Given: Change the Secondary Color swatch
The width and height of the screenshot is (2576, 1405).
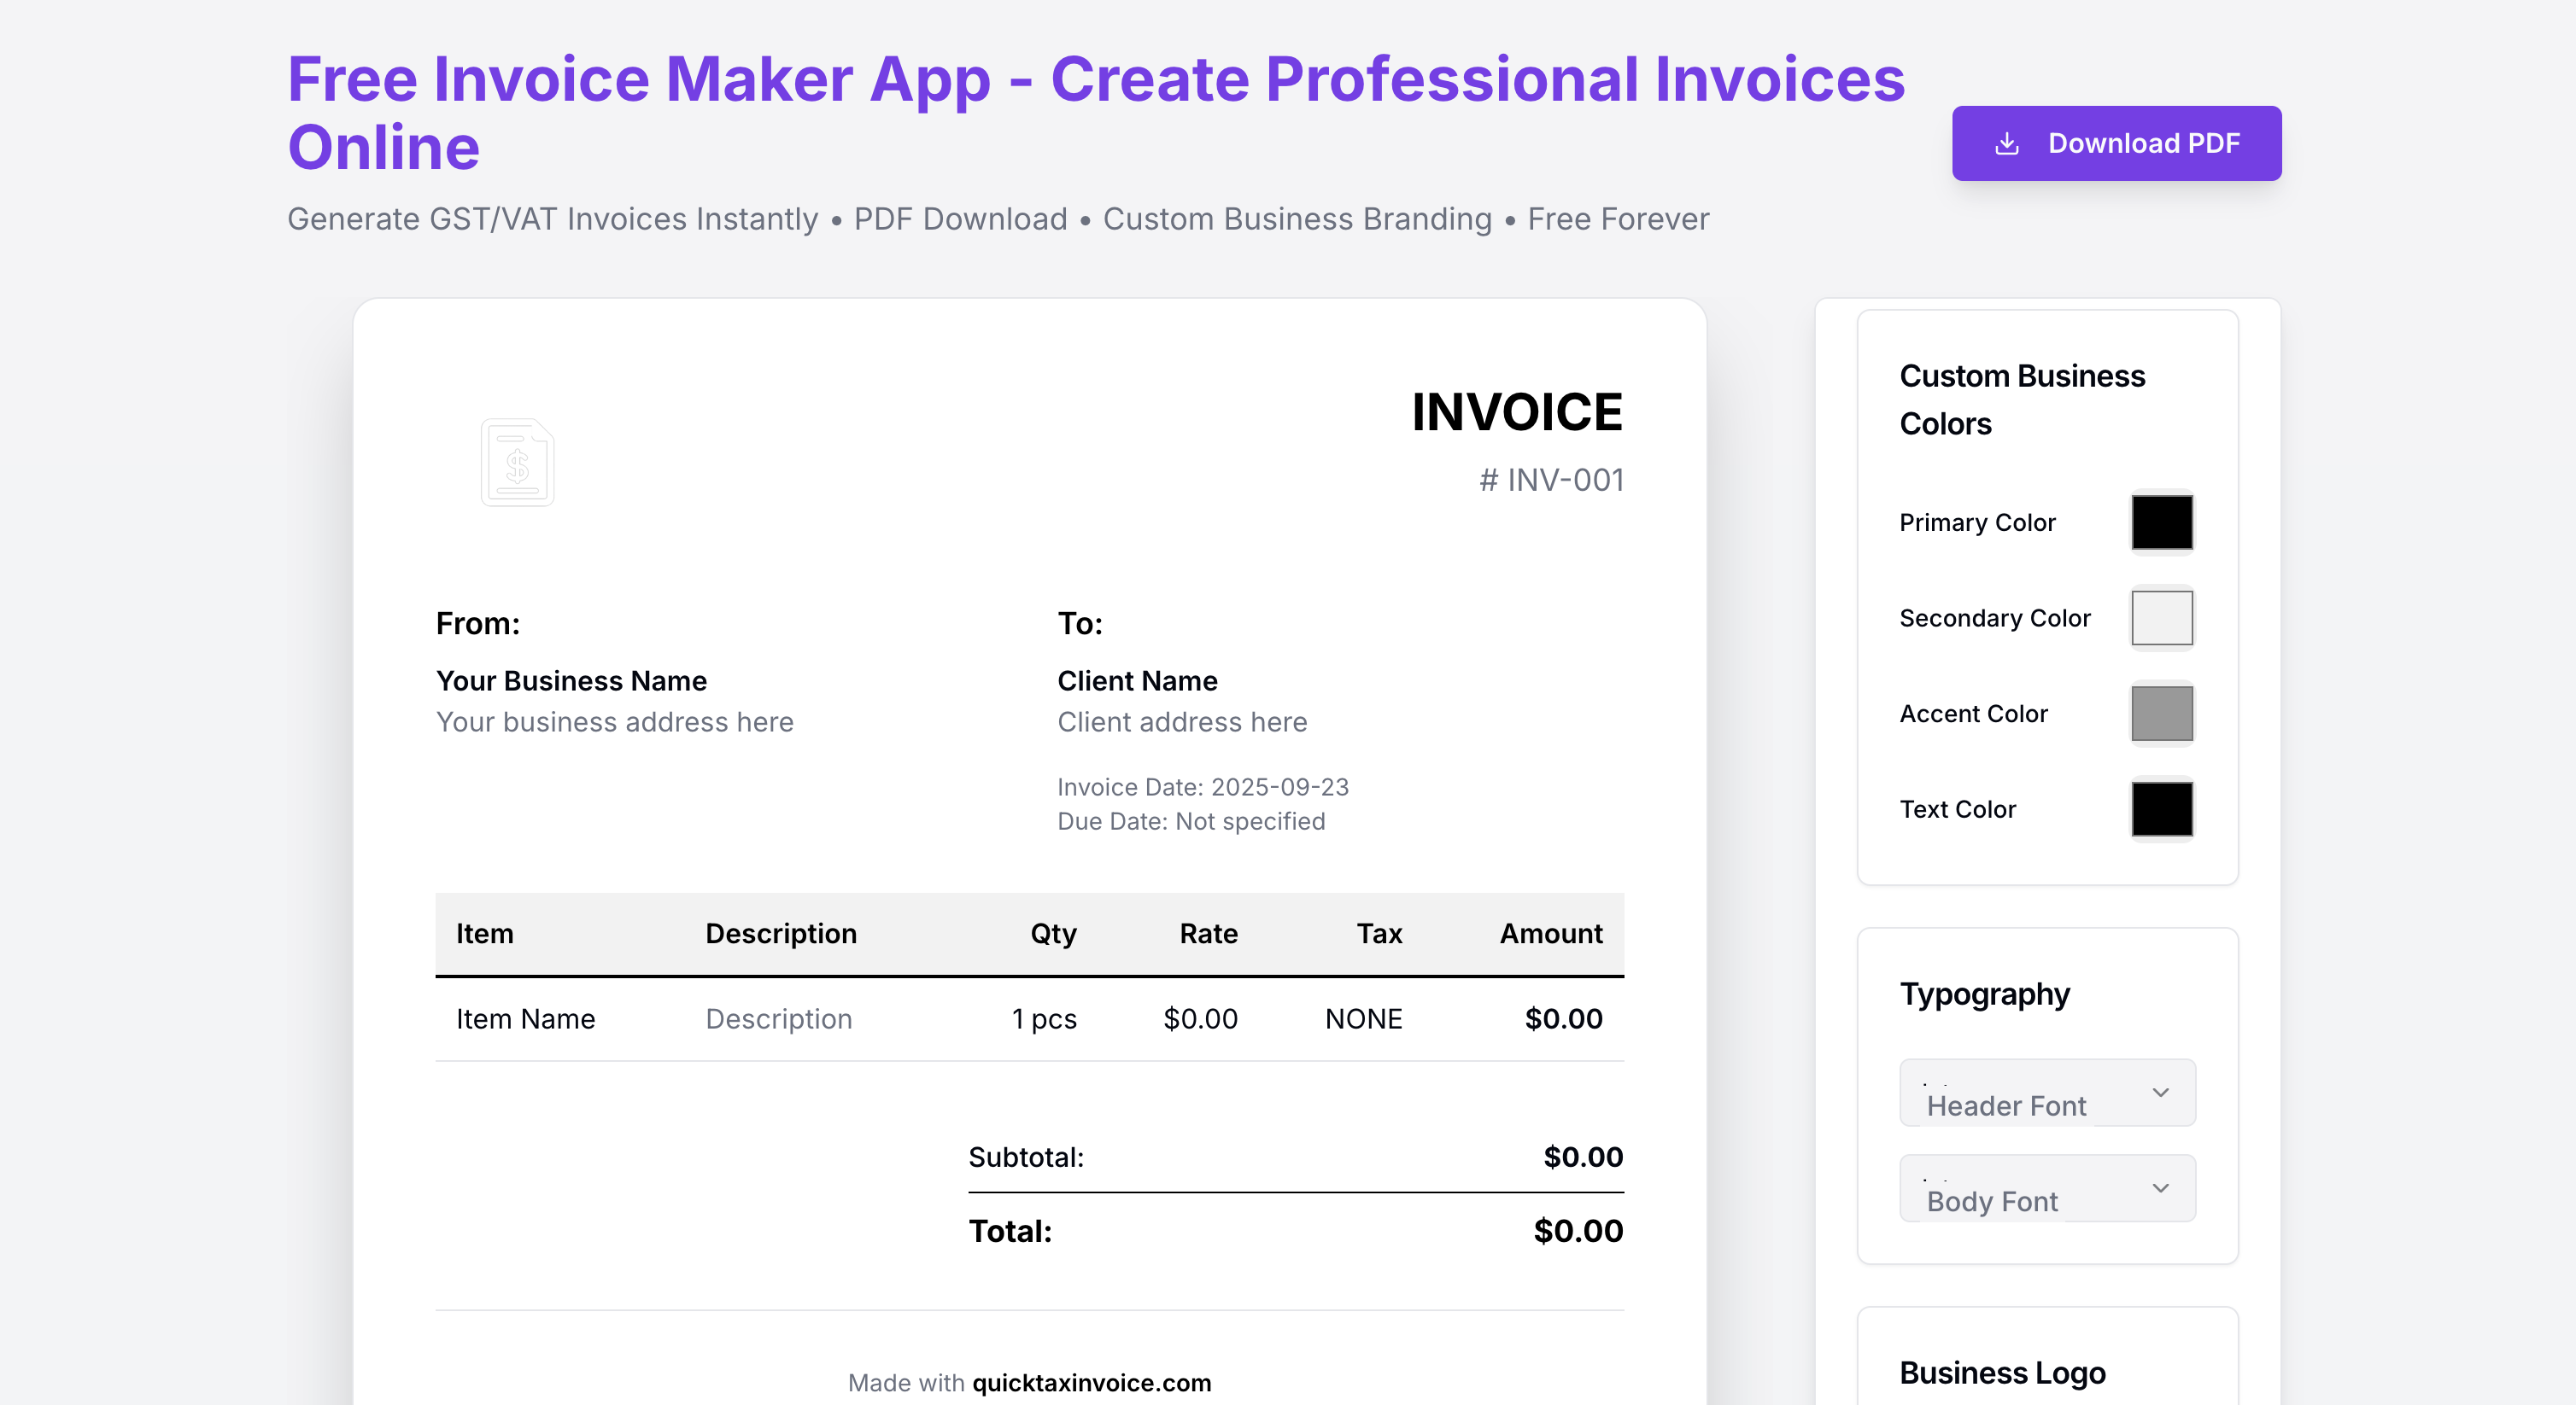Looking at the screenshot, I should click(x=2161, y=617).
